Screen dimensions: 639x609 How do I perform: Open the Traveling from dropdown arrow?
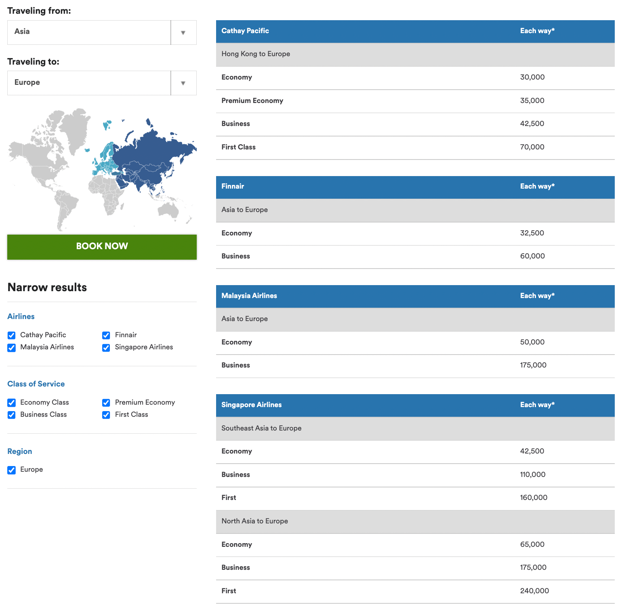[183, 33]
